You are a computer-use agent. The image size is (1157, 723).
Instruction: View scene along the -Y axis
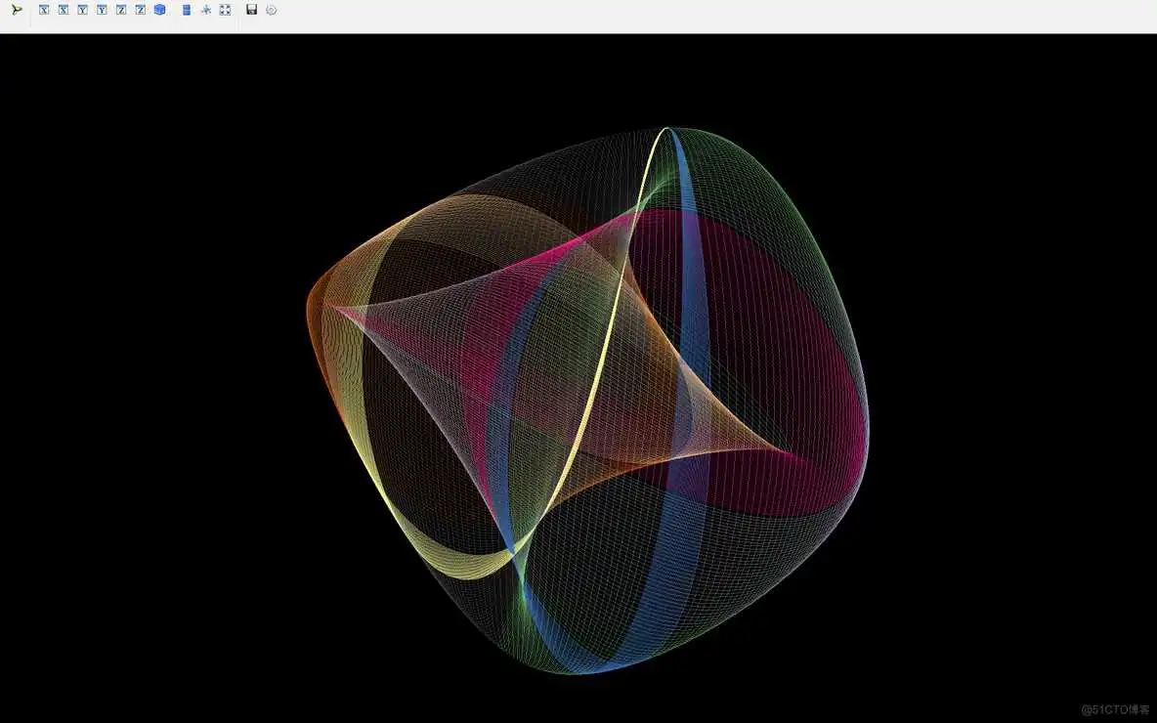pyautogui.click(x=102, y=10)
